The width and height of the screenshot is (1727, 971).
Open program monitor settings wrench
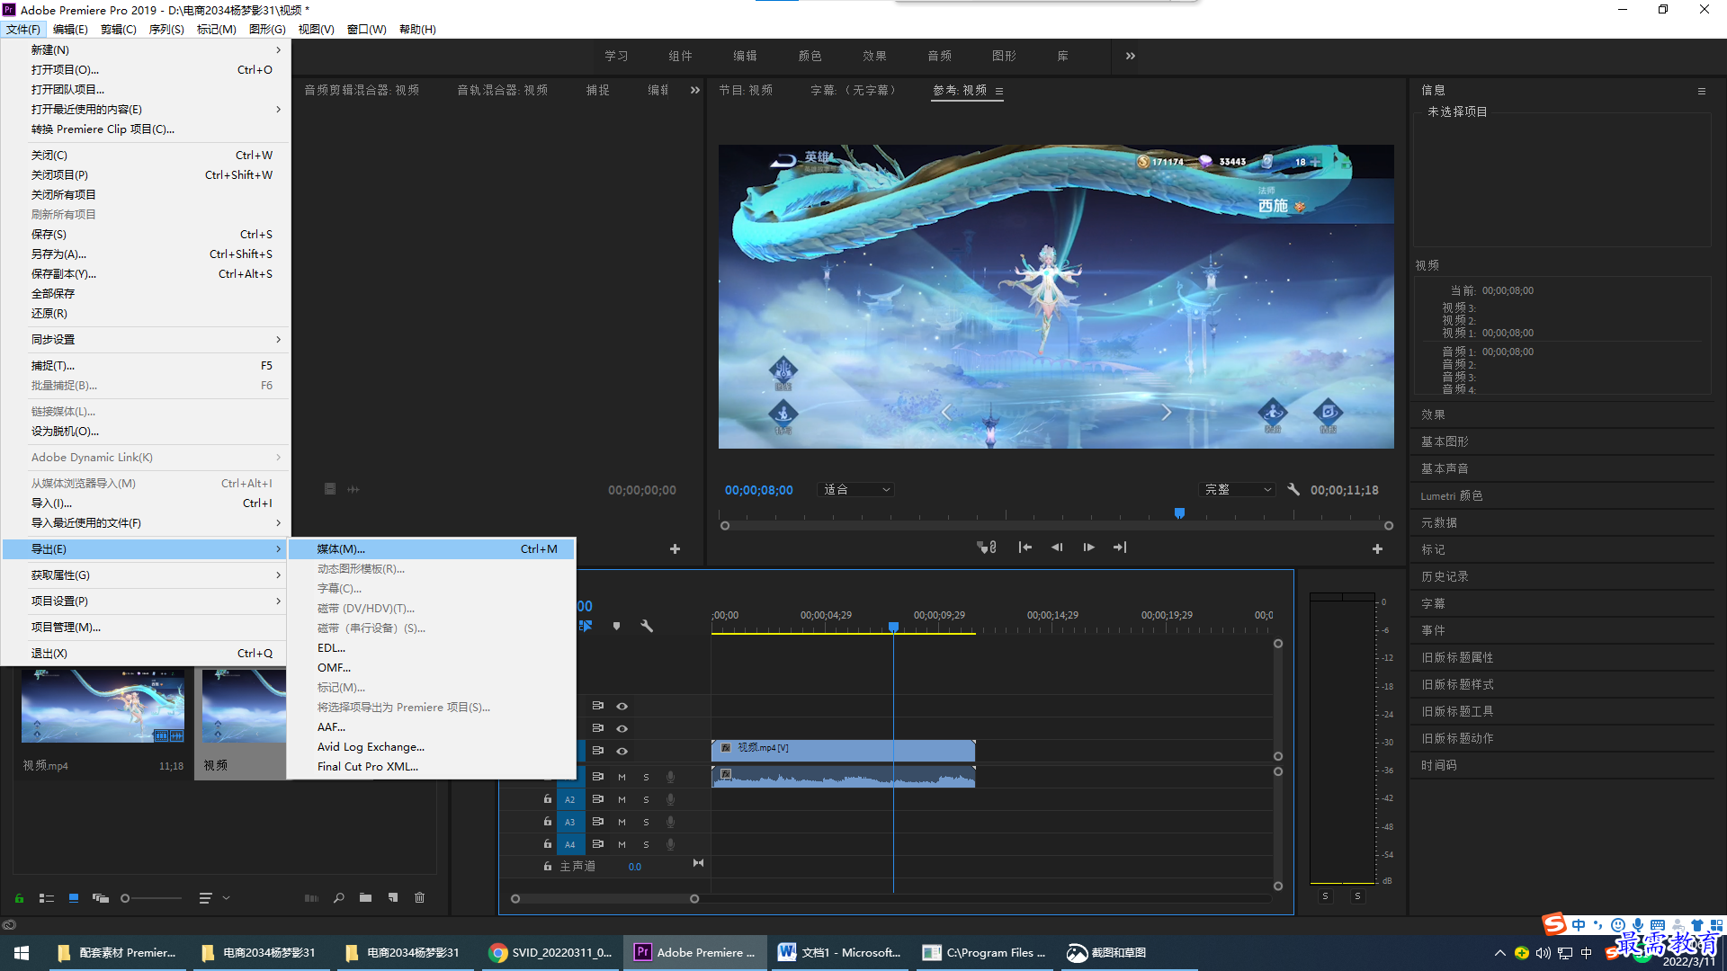point(1293,490)
